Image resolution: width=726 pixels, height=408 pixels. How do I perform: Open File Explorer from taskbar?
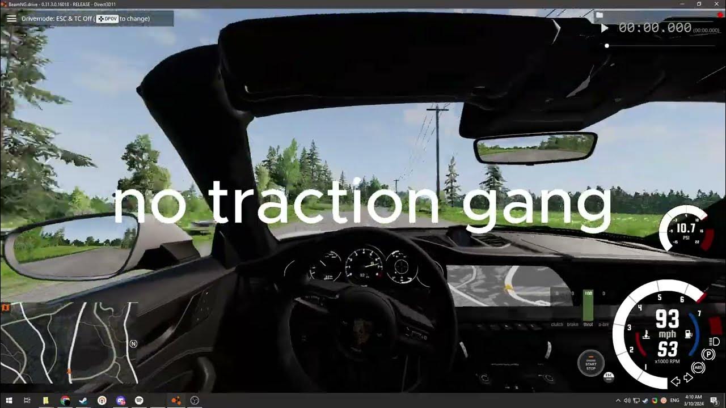[x=46, y=401]
